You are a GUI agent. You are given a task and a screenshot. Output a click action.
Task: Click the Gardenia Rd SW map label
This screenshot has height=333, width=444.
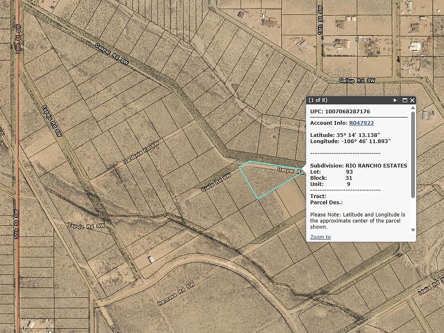(x=141, y=153)
